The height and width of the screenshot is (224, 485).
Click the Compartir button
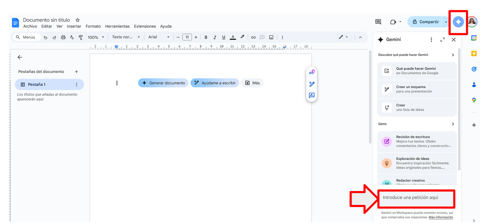pyautogui.click(x=425, y=22)
